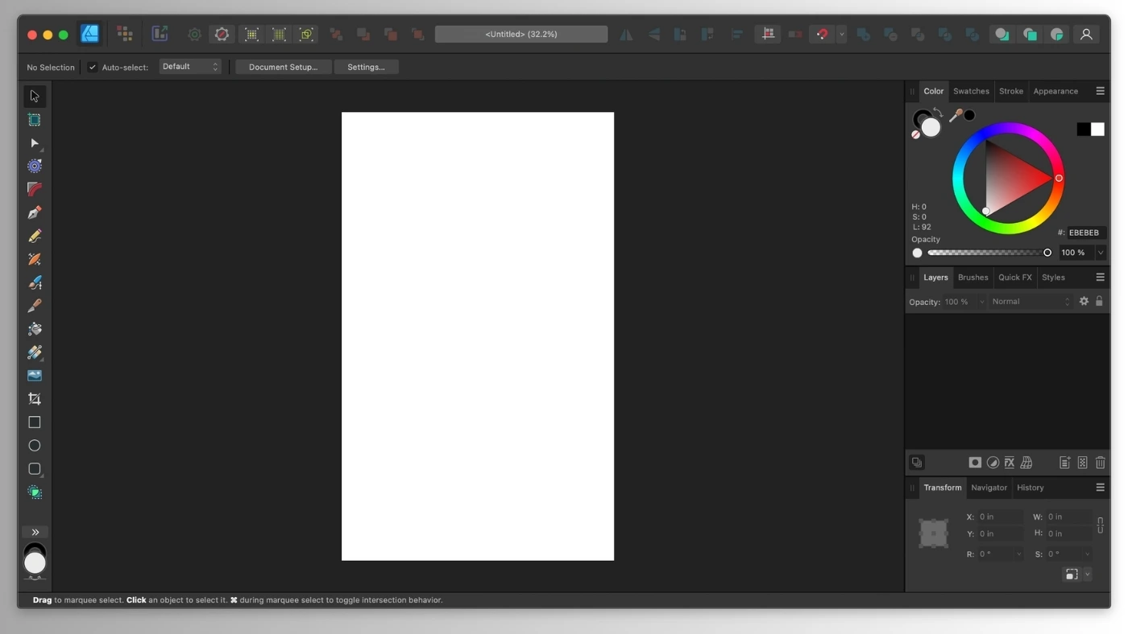Toggle Force Pixel Alignment

point(768,34)
